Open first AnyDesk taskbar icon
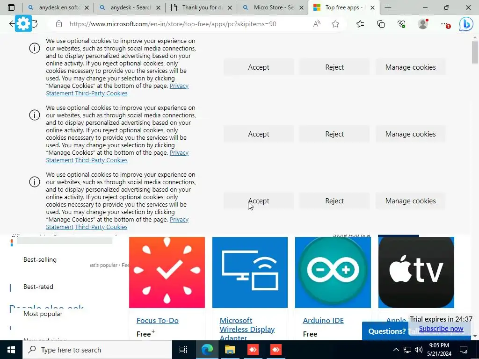This screenshot has width=479, height=359. (253, 350)
